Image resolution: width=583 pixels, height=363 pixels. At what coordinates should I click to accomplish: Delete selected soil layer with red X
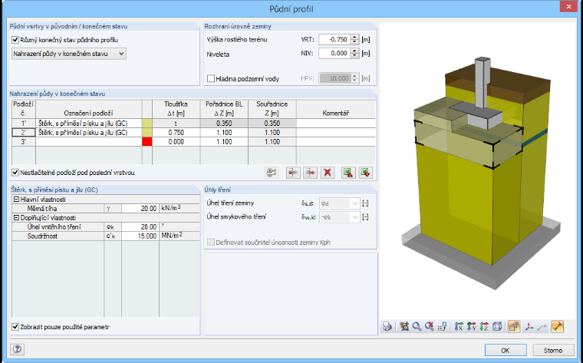click(x=328, y=173)
